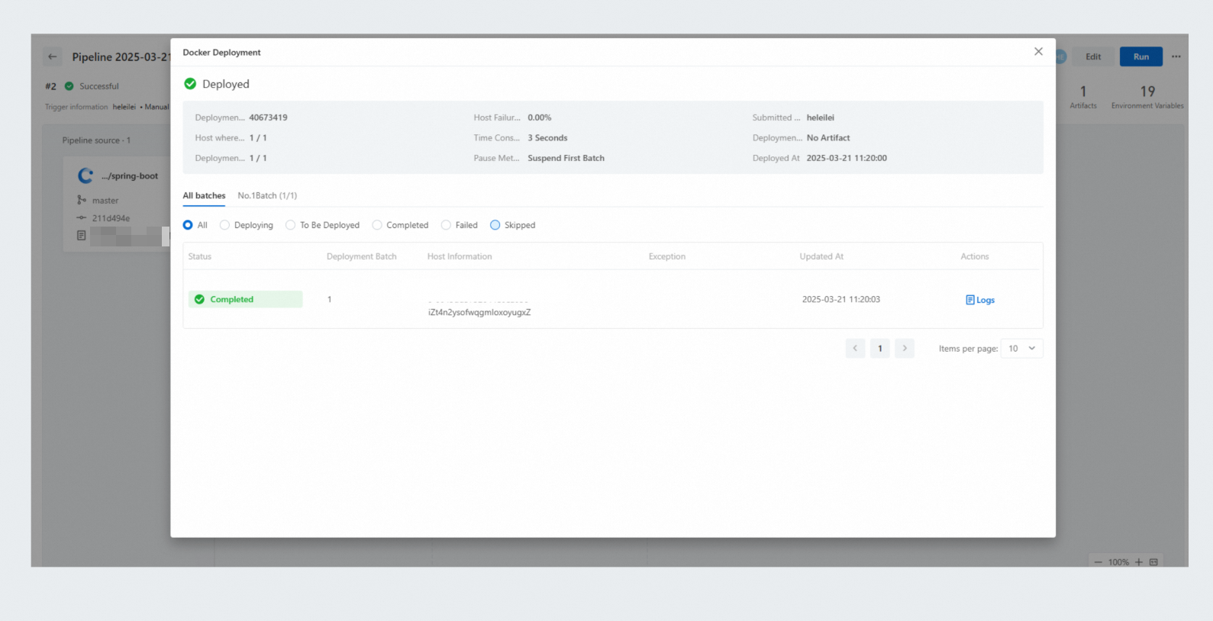This screenshot has height=621, width=1213.
Task: Click the green Deployed status check icon
Action: [x=190, y=84]
